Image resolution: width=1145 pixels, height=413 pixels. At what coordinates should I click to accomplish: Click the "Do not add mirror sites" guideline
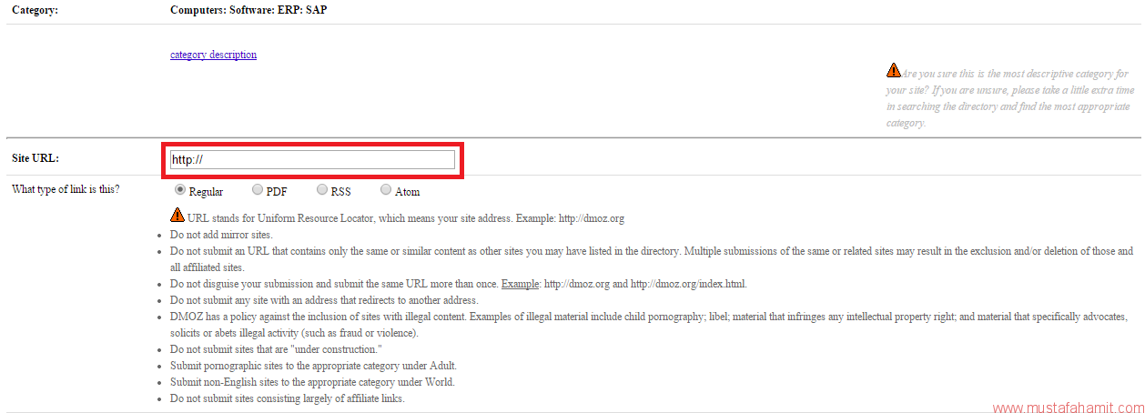point(221,235)
